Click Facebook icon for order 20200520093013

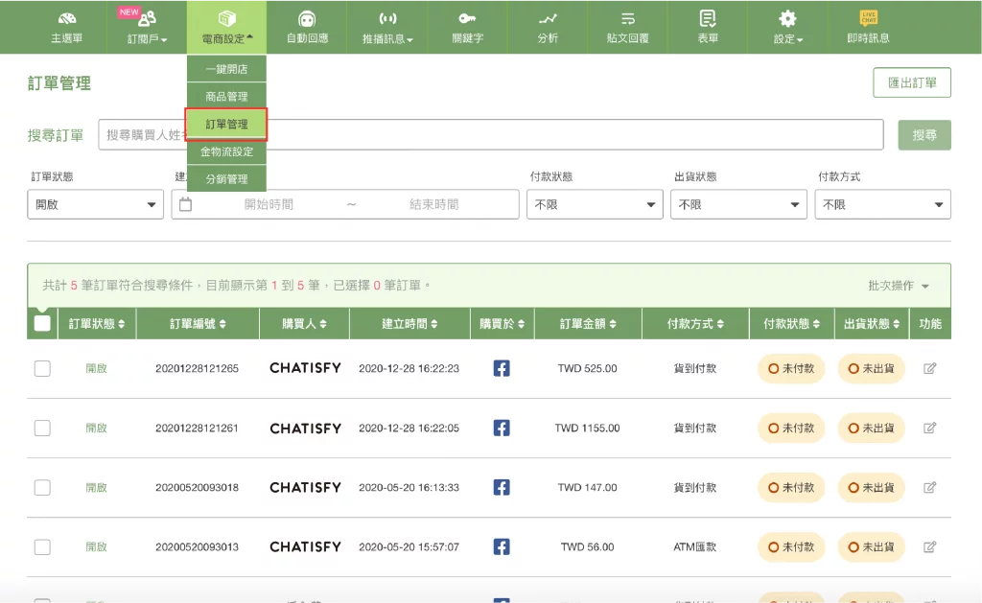(x=501, y=546)
